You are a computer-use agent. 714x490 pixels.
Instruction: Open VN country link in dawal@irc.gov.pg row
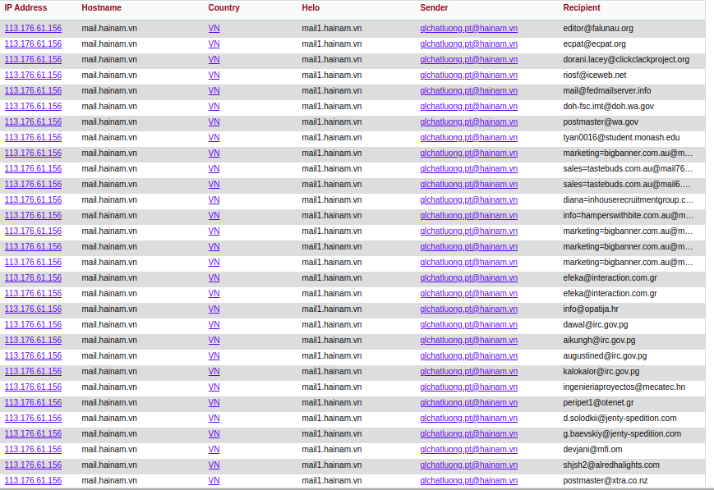pos(214,325)
